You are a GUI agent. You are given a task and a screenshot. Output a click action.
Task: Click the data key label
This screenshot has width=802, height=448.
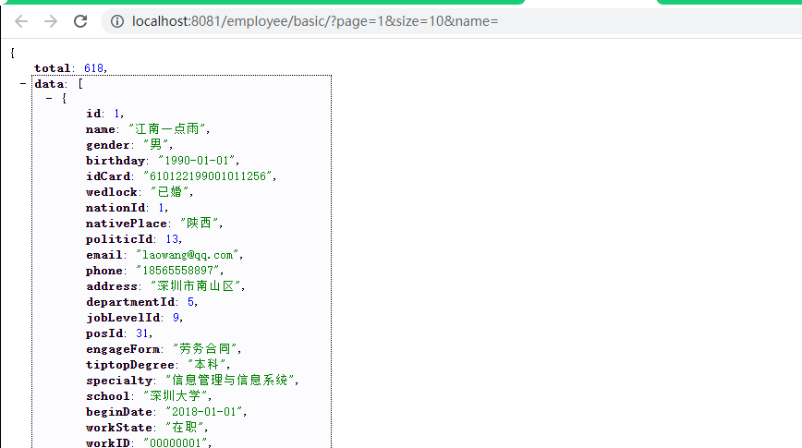49,84
